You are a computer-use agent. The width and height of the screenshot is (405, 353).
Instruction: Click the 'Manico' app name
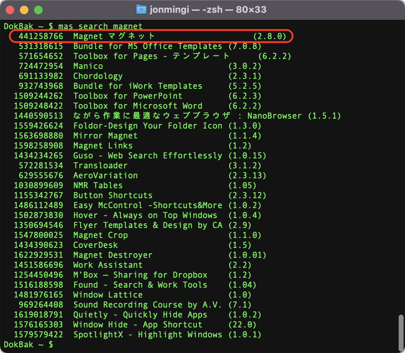pyautogui.click(x=88, y=66)
